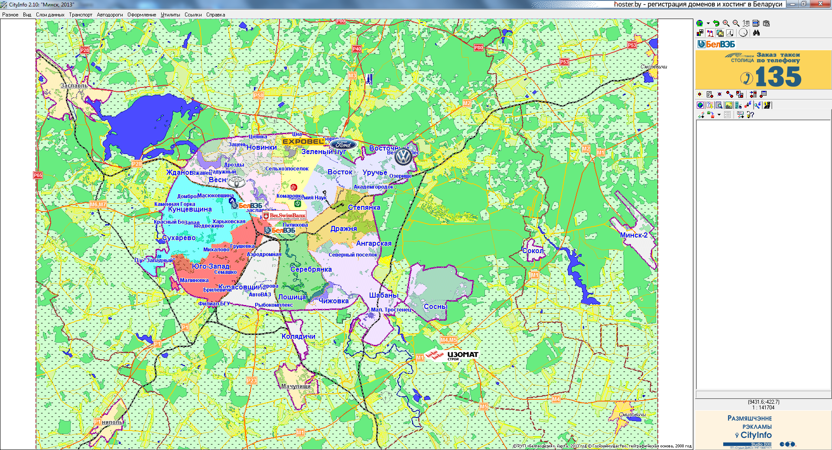Screen dimensions: 832x450
Task: Switch to the transport routes tab
Action: click(748, 105)
